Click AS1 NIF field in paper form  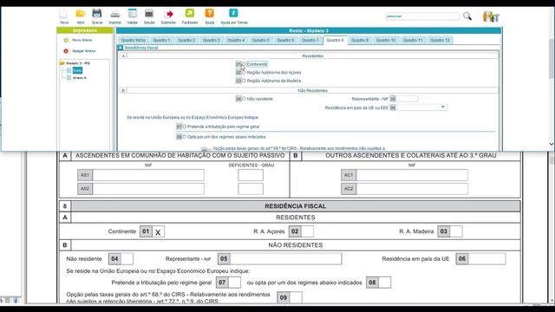coord(148,175)
